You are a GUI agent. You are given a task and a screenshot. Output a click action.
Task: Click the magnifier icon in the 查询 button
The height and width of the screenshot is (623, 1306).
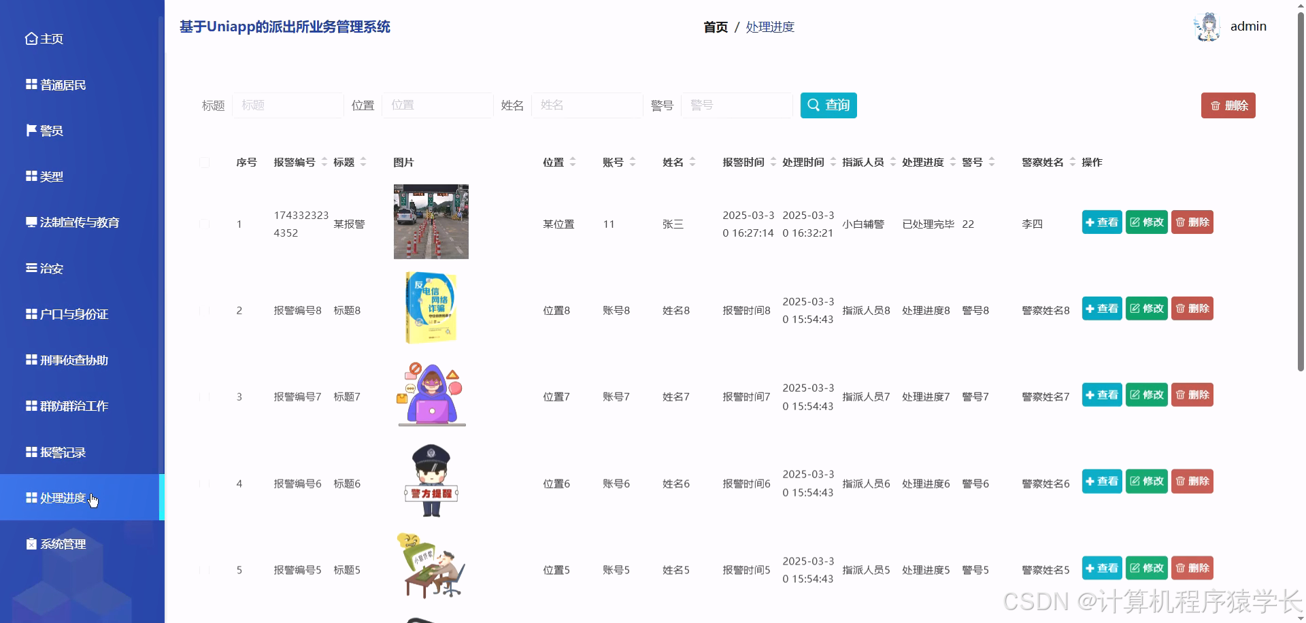point(814,105)
